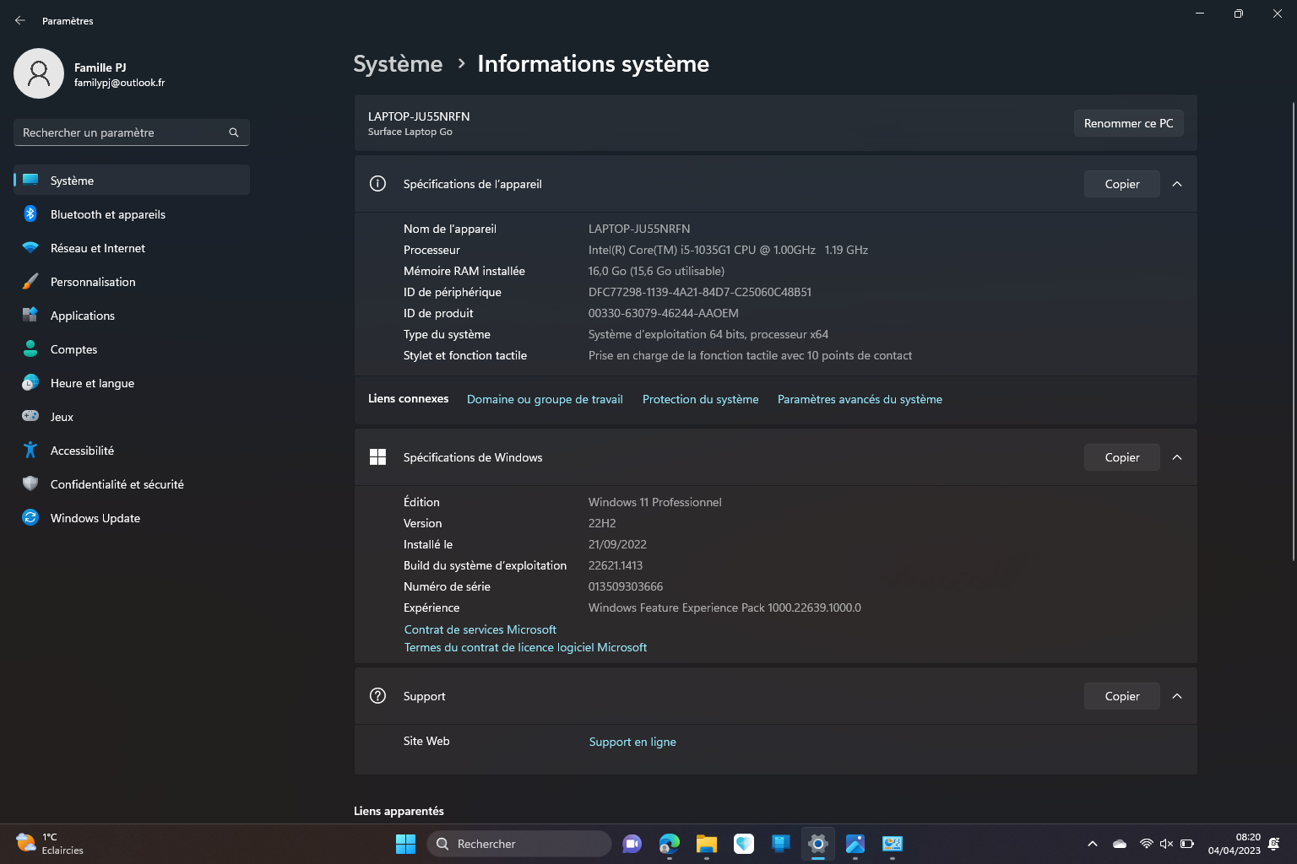
Task: Open Réseau et Internet section
Action: tap(97, 248)
